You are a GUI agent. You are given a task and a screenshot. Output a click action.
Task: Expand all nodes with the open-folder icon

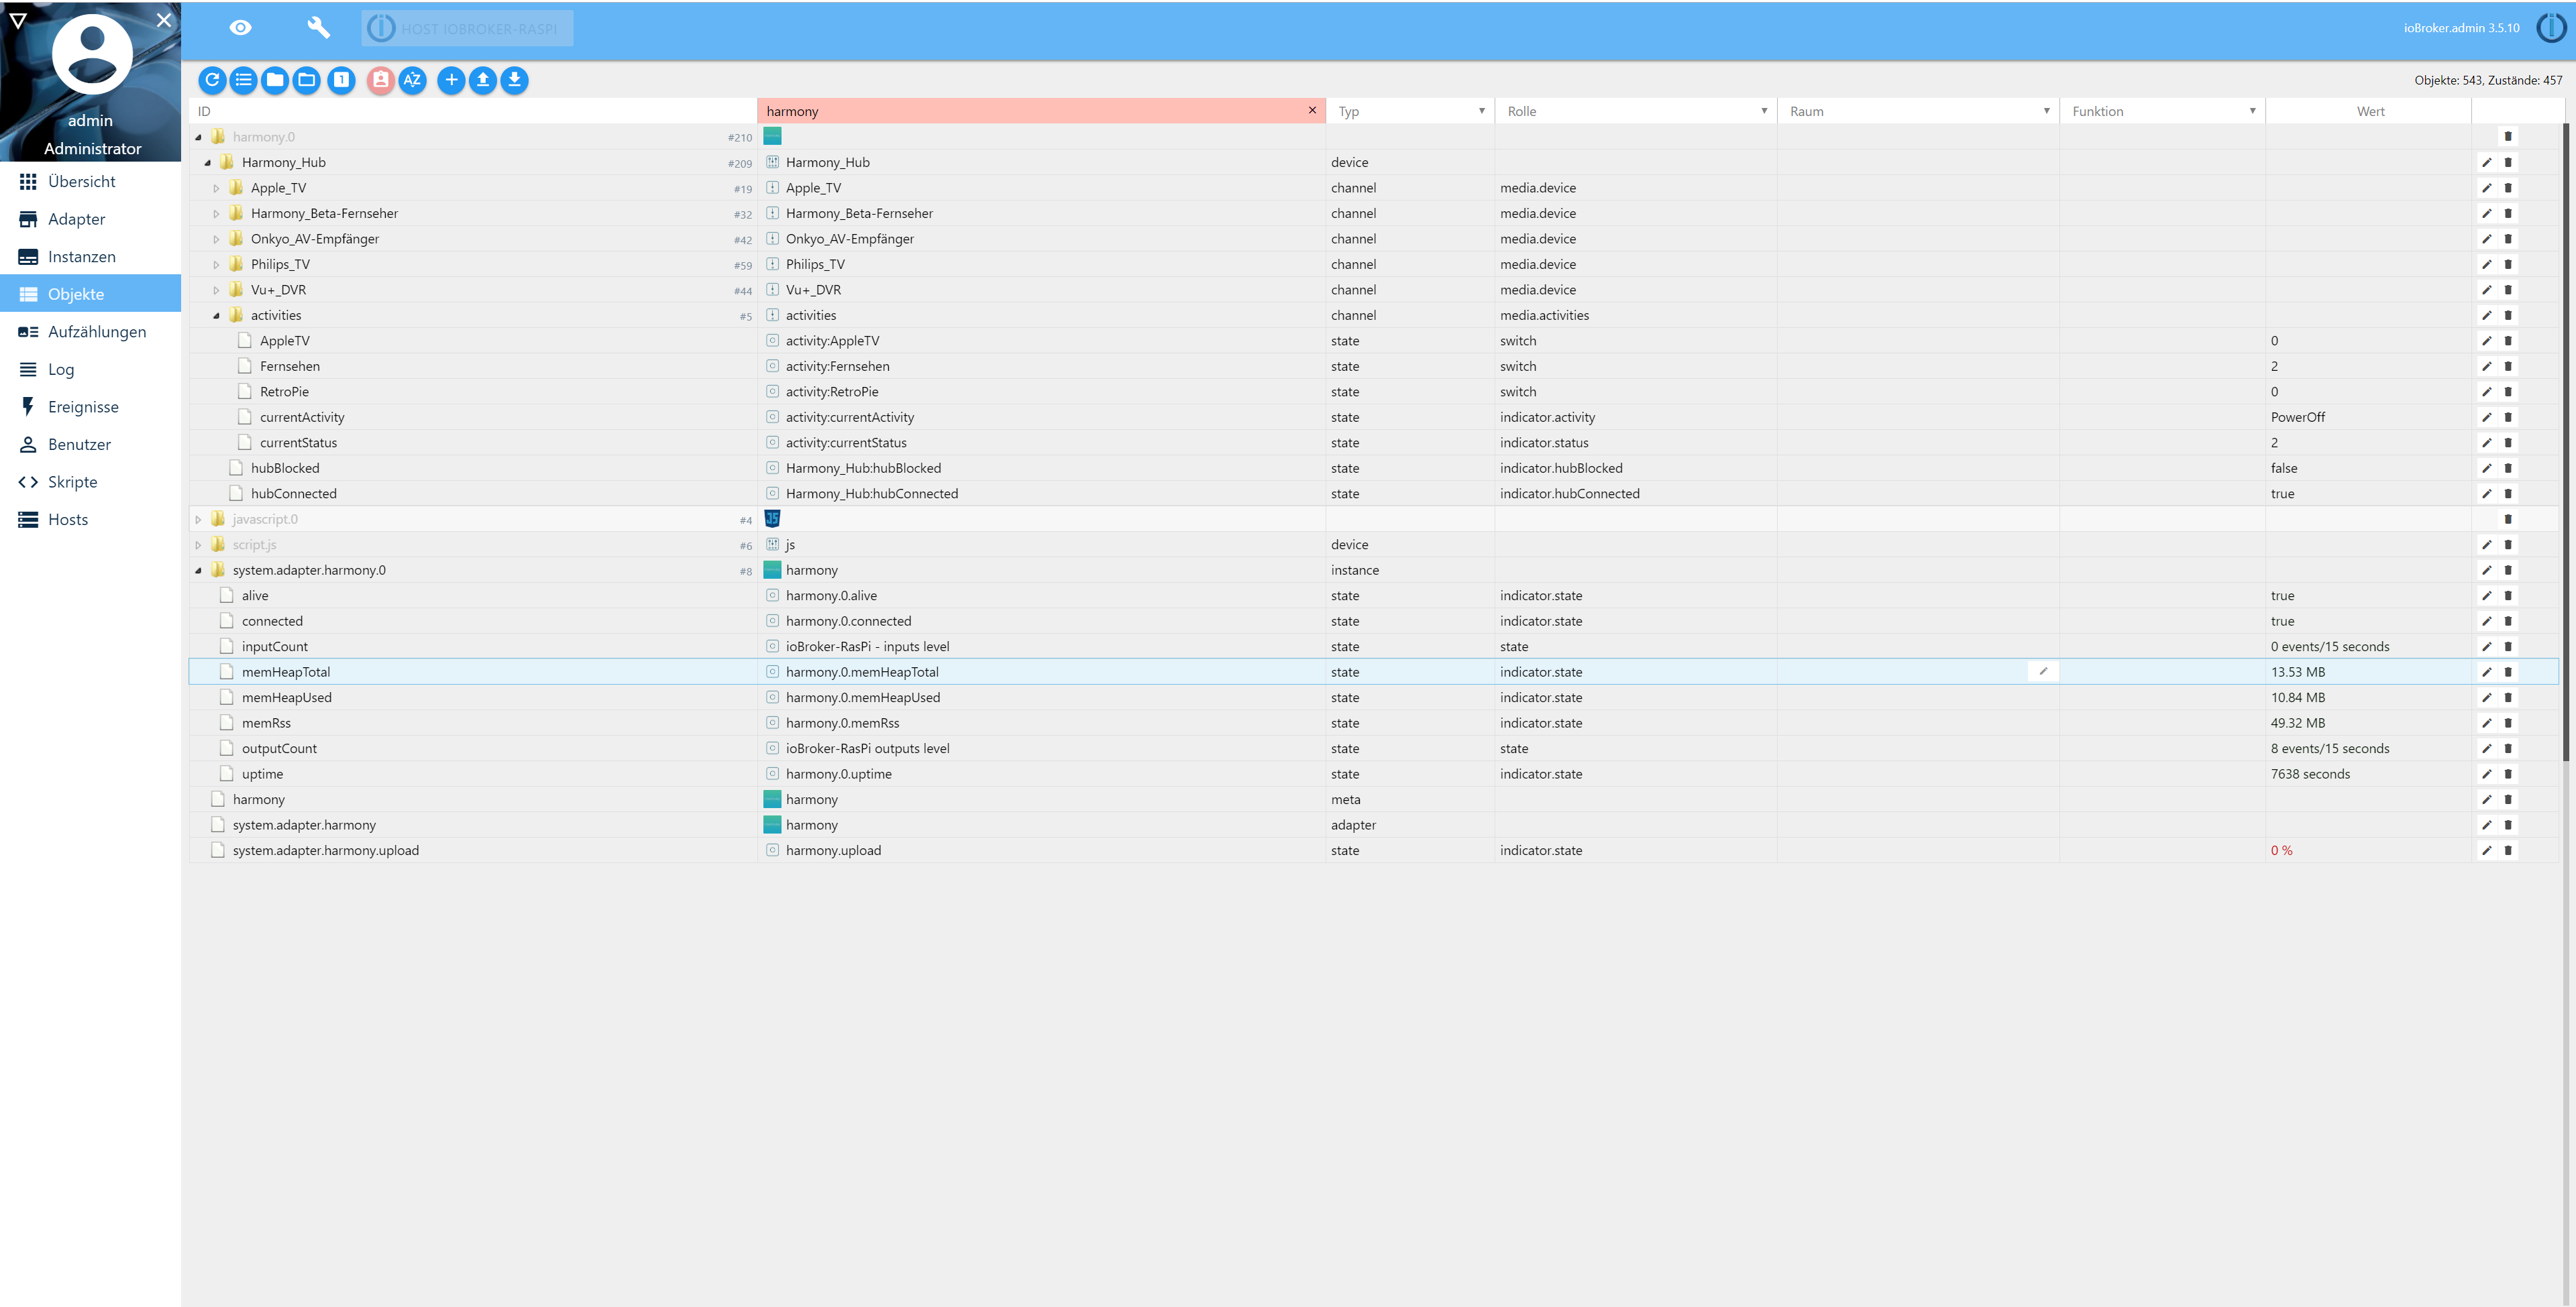click(307, 80)
